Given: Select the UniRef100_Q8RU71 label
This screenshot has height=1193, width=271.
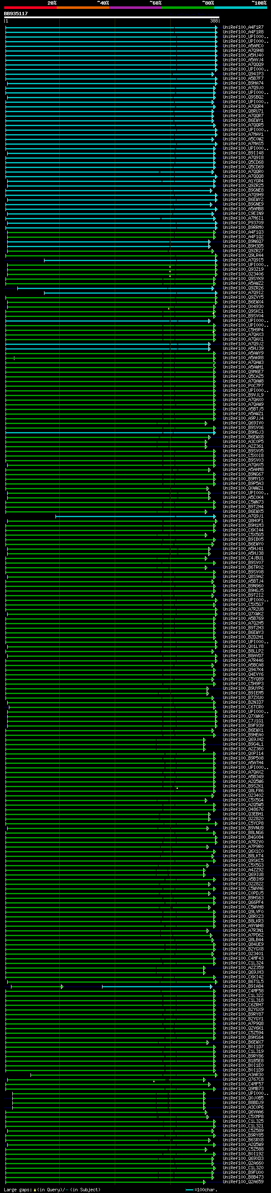Looking at the screenshot, I should tap(243, 111).
